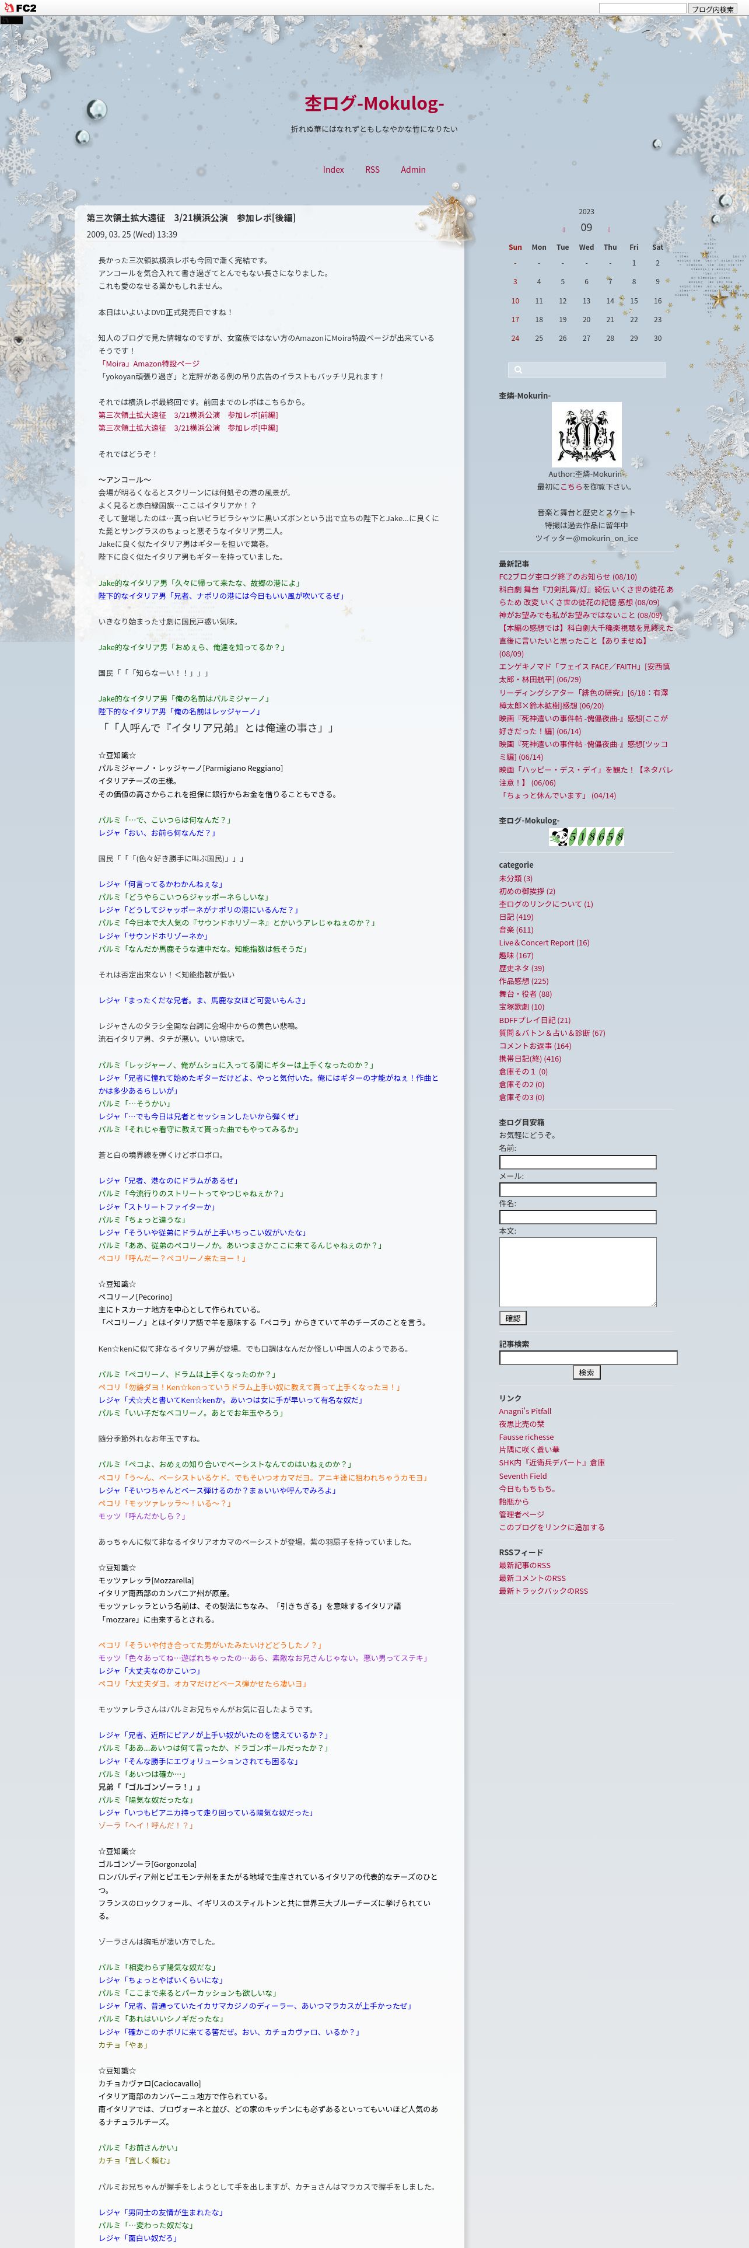Click the ブログ内検索 button in the top bar

(712, 9)
